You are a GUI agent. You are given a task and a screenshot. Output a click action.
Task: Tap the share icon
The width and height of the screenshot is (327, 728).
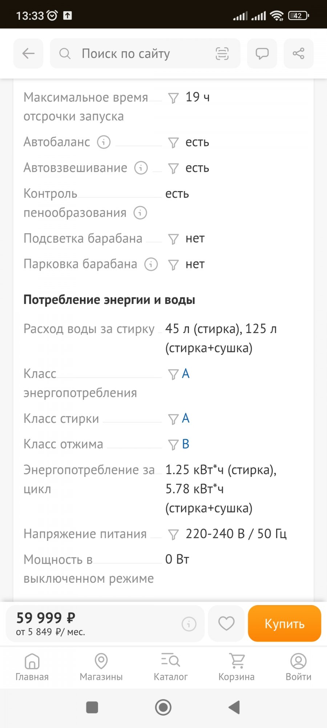pos(298,54)
